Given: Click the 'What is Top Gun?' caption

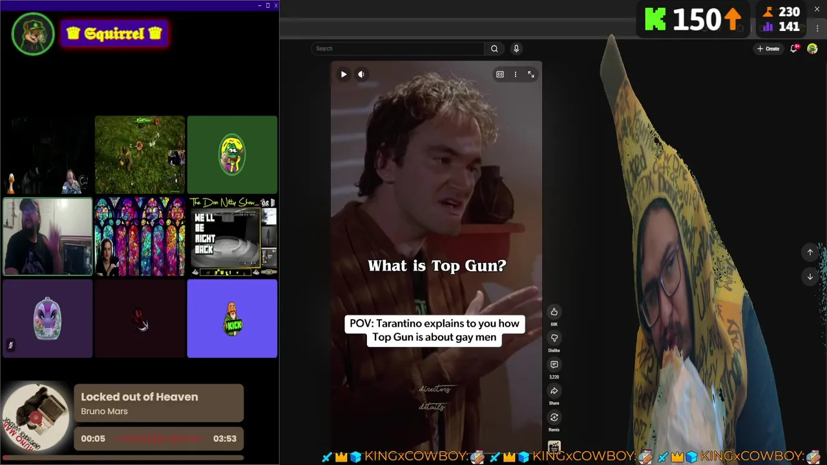Looking at the screenshot, I should click(437, 265).
